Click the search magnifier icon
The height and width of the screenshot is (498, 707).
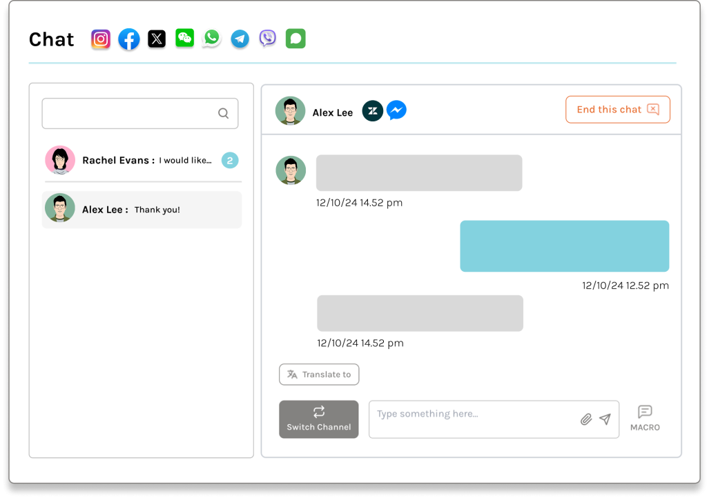coord(224,114)
